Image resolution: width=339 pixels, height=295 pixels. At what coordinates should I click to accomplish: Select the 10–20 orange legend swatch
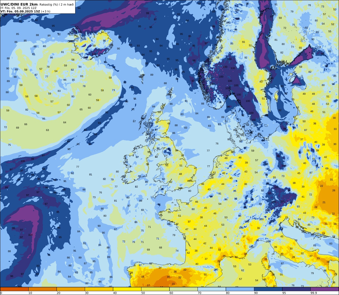click(x=42, y=289)
